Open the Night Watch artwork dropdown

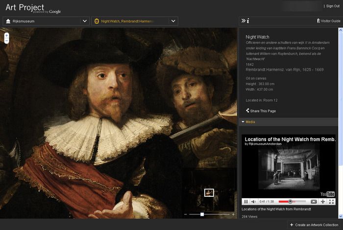[x=173, y=21]
